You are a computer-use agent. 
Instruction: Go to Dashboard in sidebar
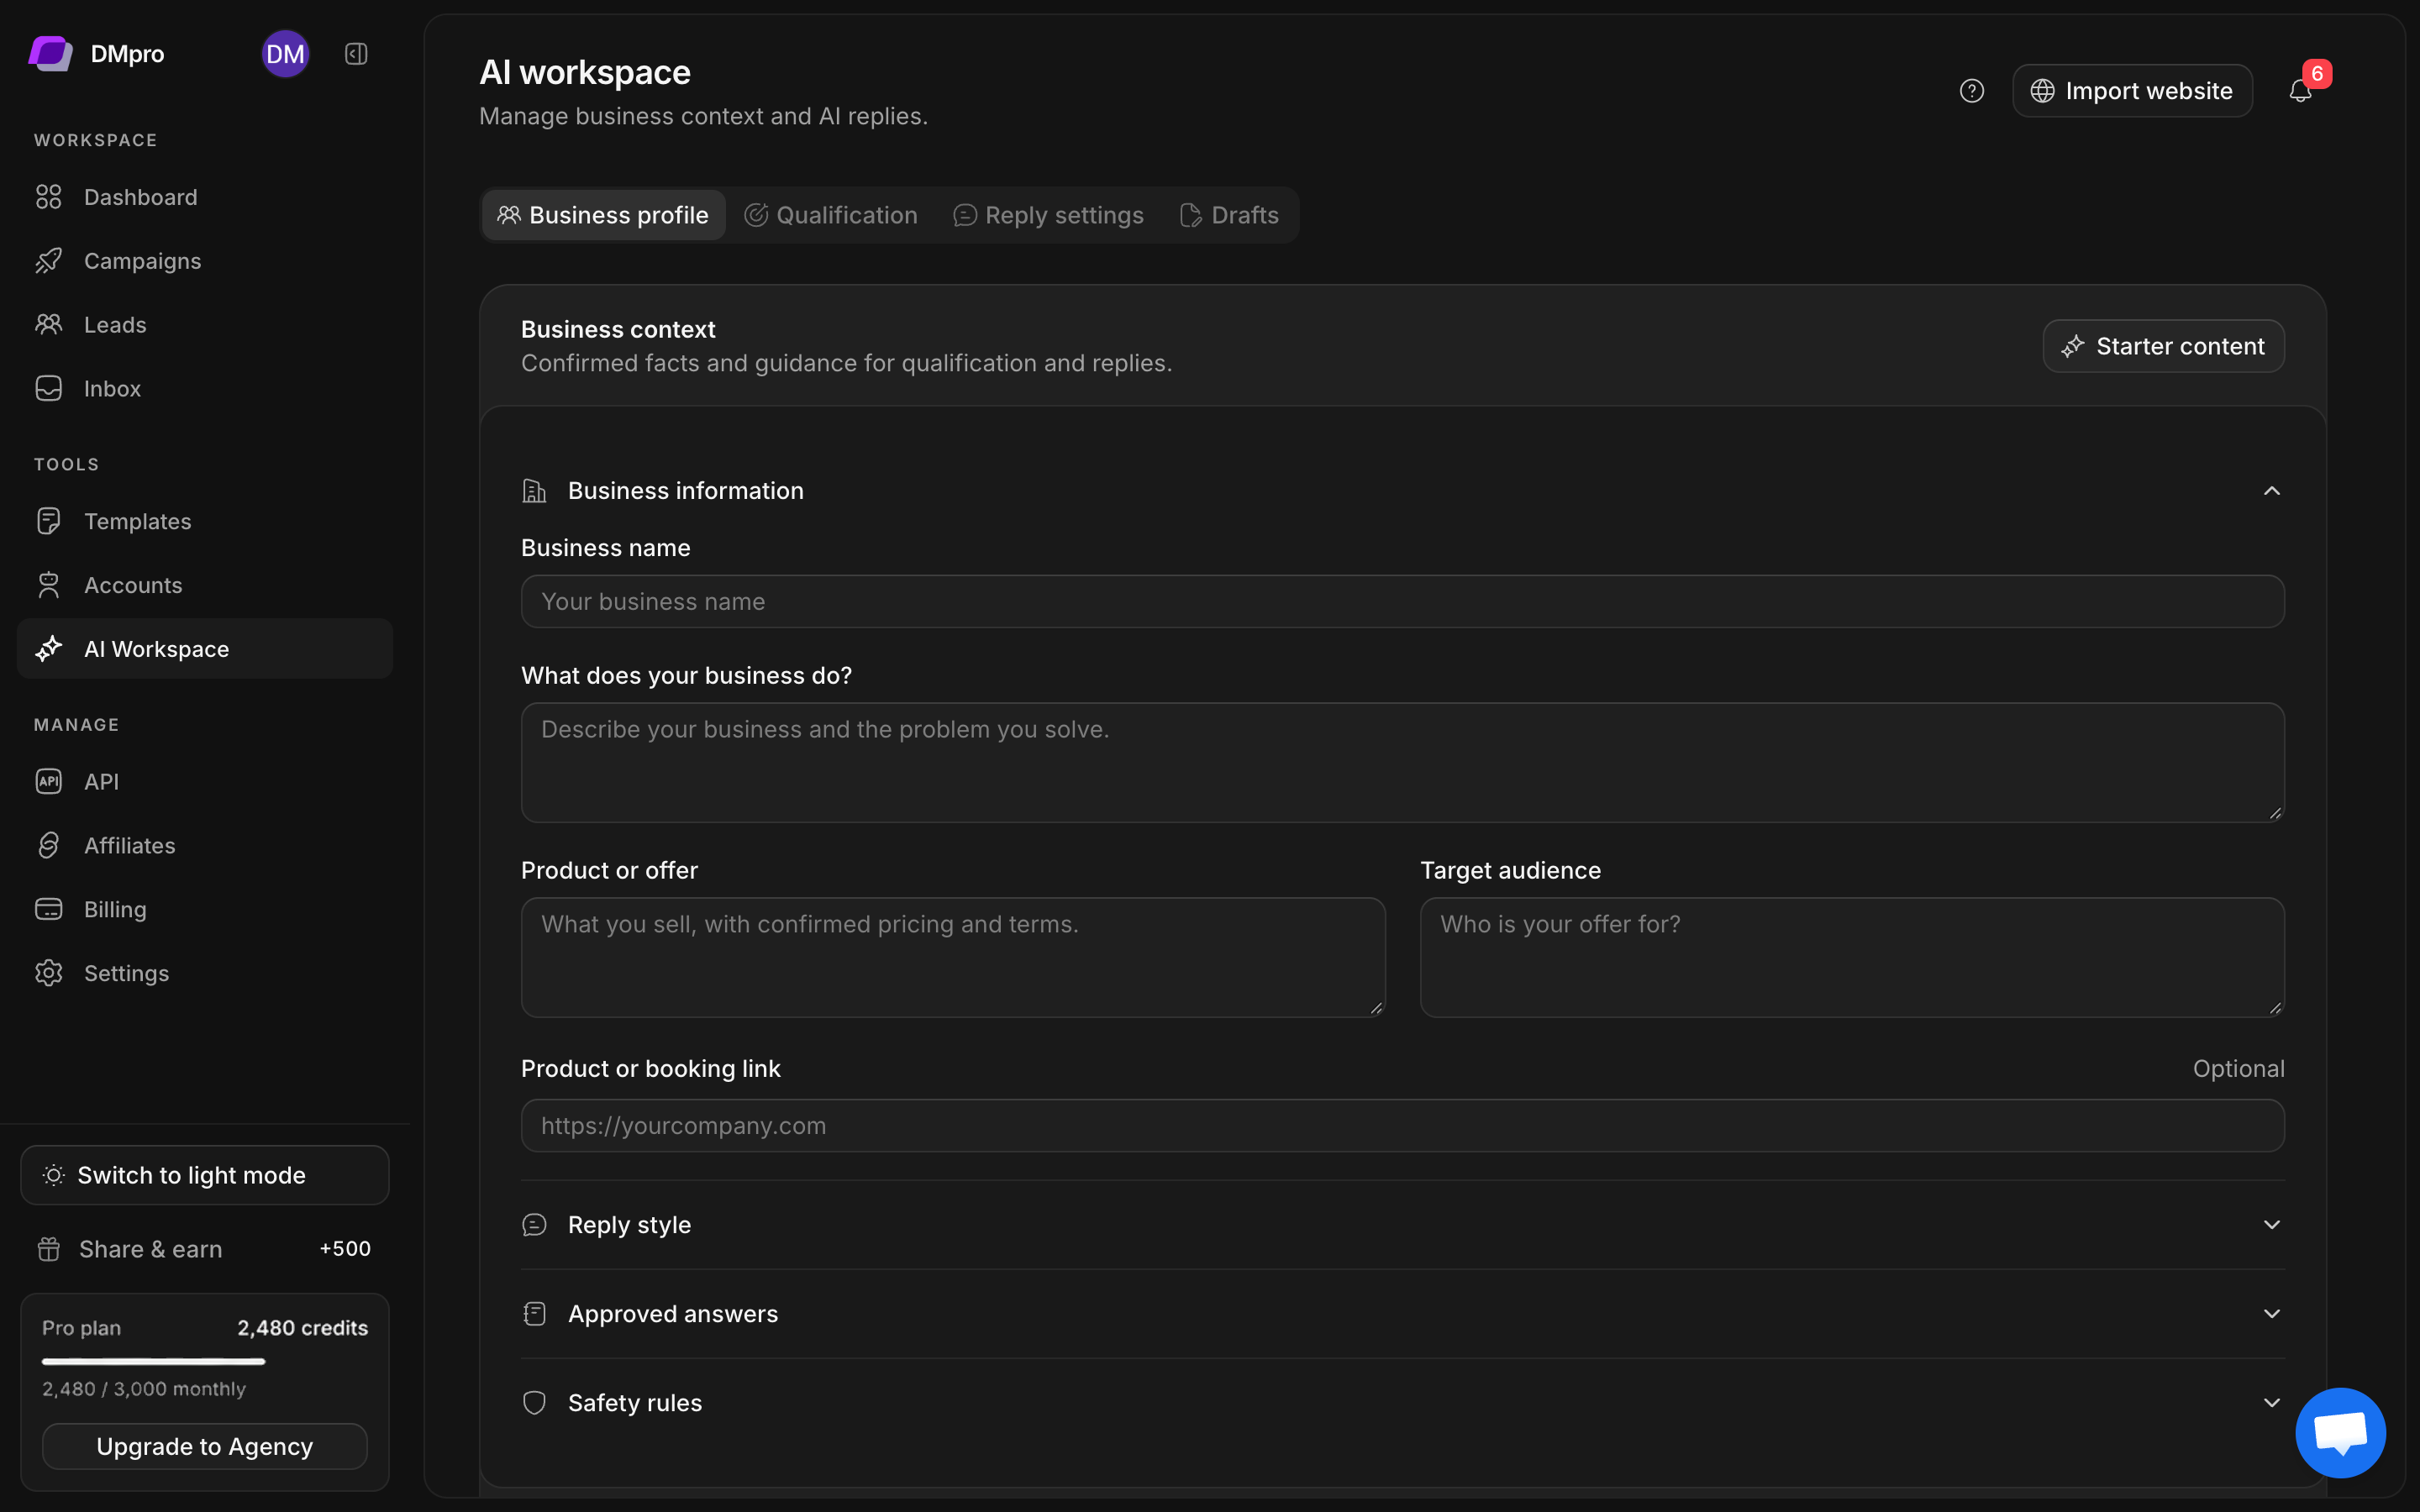tap(205, 197)
